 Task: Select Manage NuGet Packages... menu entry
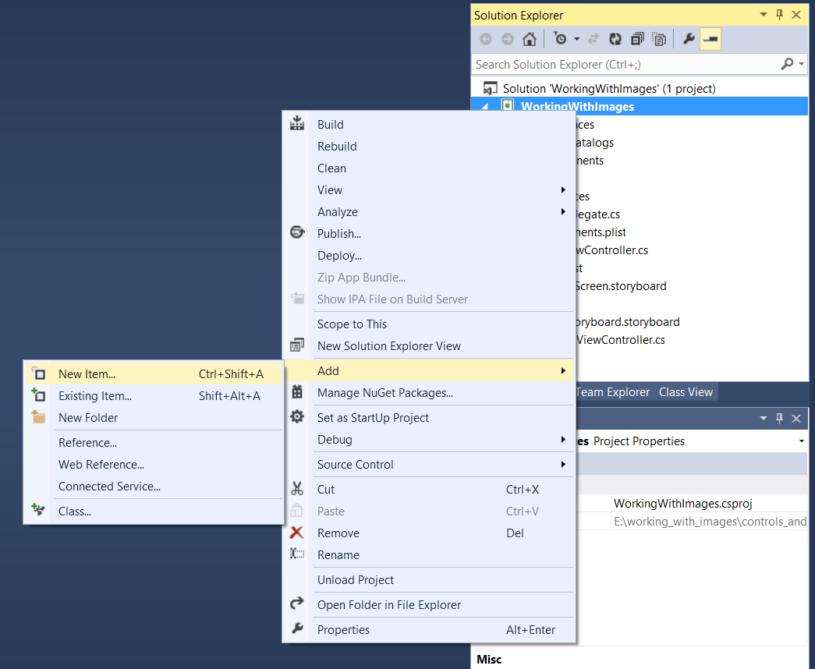pyautogui.click(x=384, y=393)
